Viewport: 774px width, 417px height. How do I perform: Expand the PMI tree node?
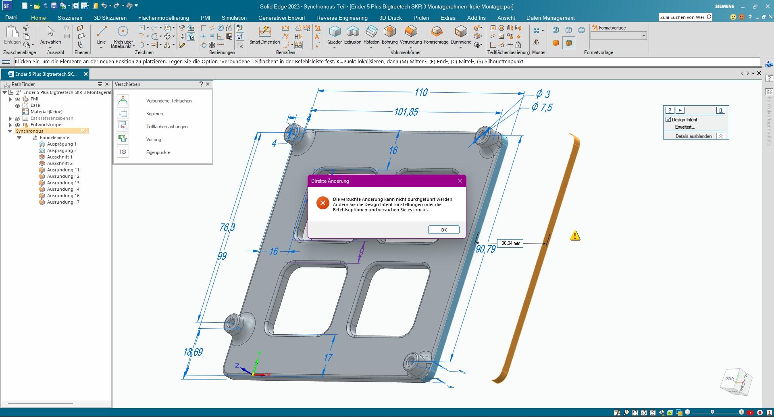pos(10,99)
